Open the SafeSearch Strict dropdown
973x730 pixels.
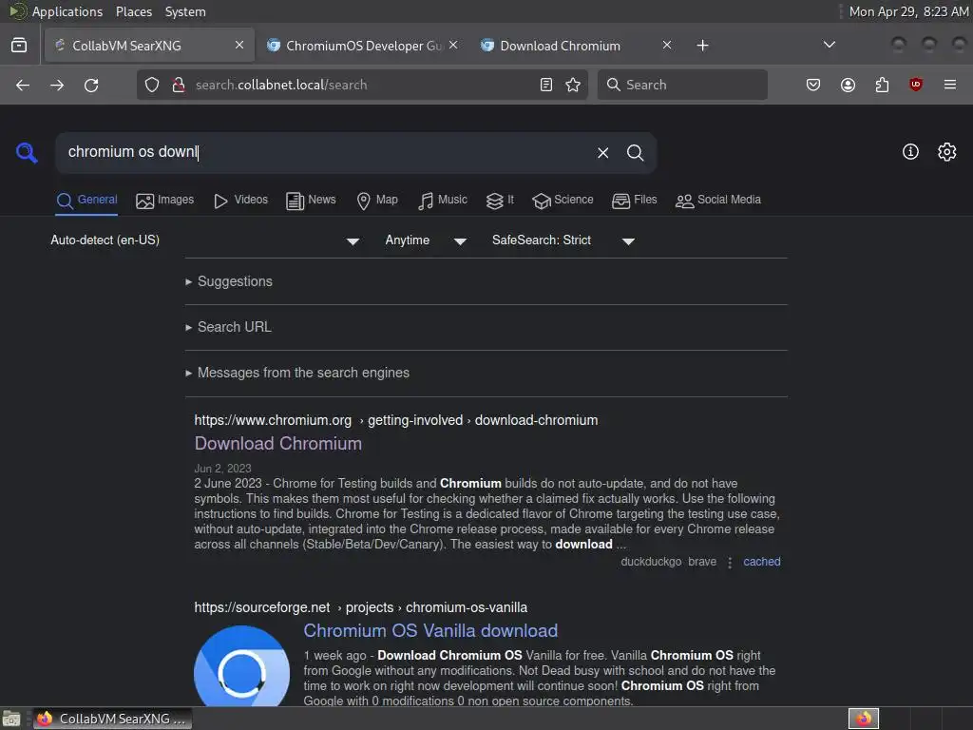tap(563, 240)
